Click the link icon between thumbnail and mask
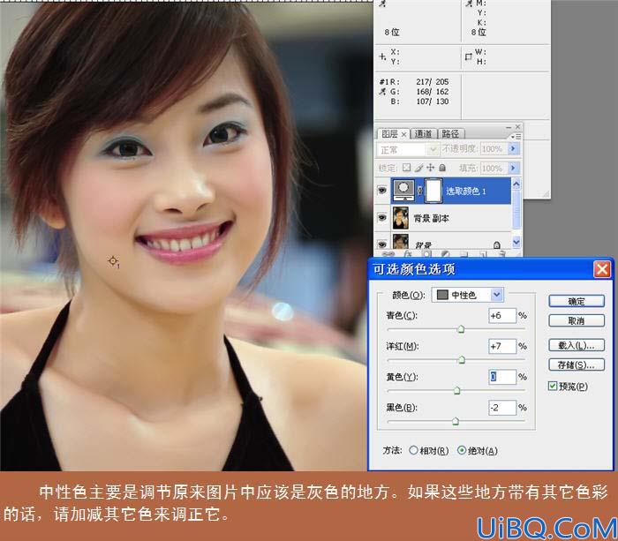 click(419, 191)
